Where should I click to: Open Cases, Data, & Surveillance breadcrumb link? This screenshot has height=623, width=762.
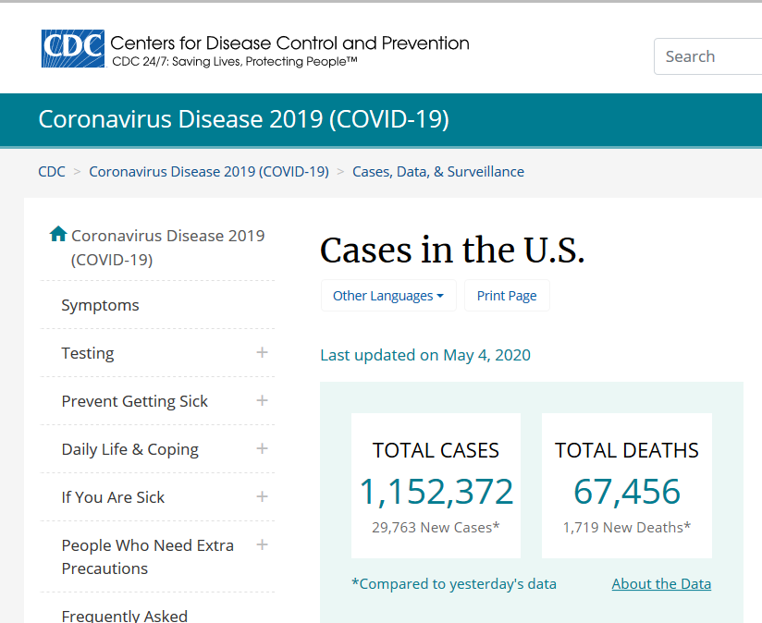(438, 171)
